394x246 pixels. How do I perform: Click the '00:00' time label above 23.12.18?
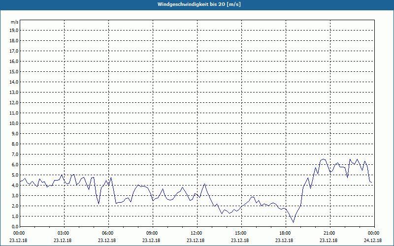(18, 233)
